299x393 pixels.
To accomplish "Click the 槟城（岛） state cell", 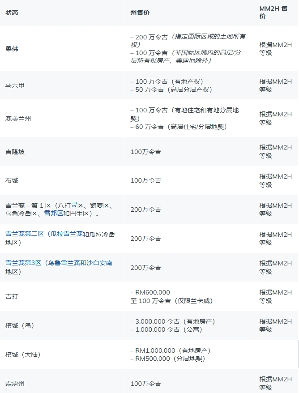I will coord(20,325).
